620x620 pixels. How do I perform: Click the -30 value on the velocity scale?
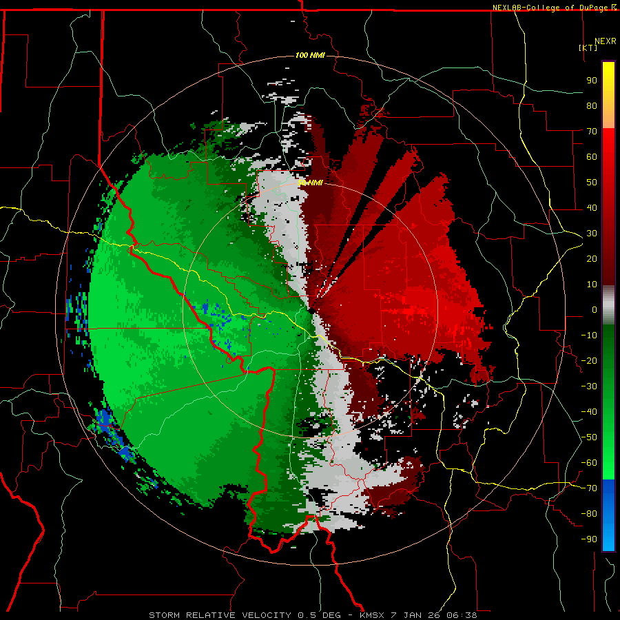click(x=589, y=386)
